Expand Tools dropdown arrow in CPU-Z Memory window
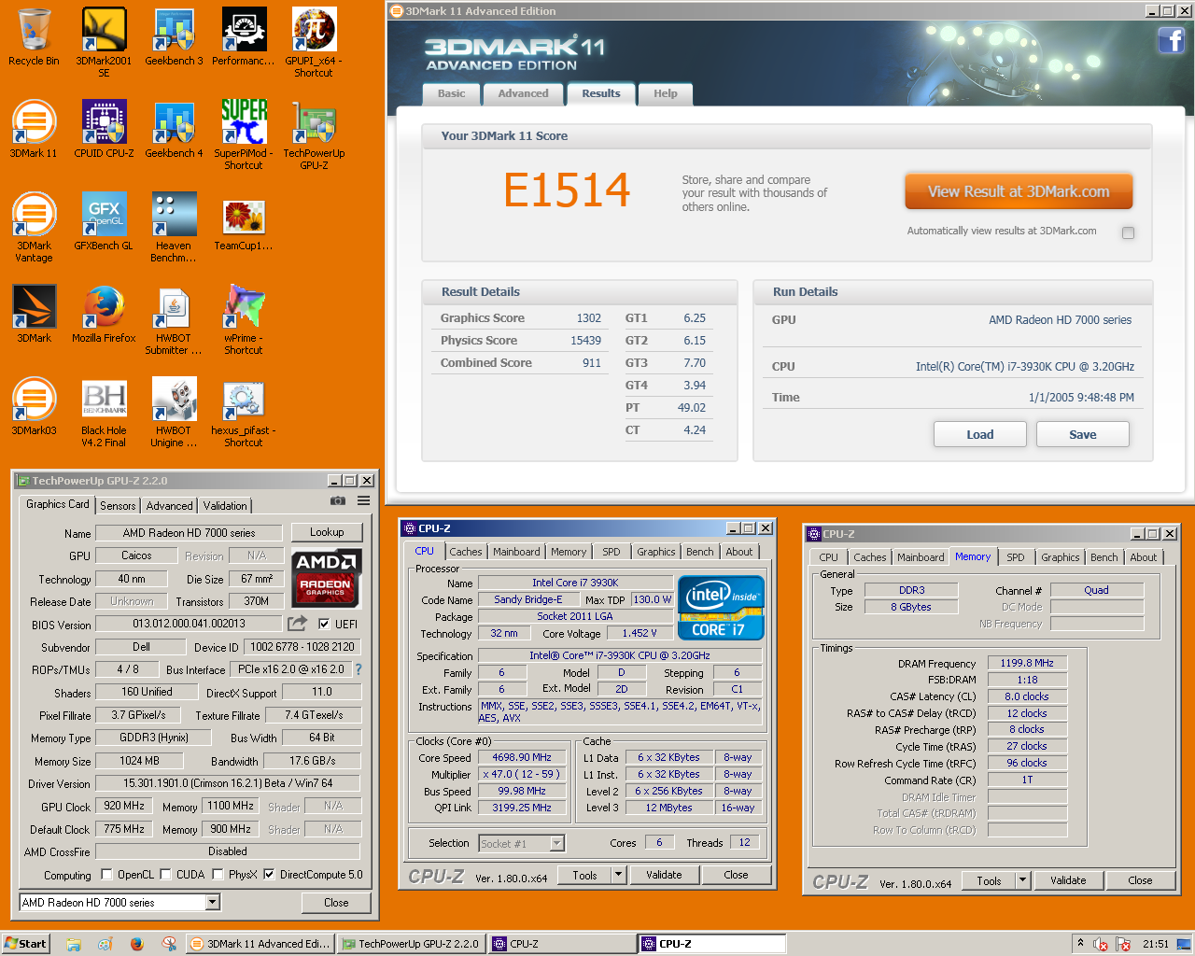 point(1022,880)
